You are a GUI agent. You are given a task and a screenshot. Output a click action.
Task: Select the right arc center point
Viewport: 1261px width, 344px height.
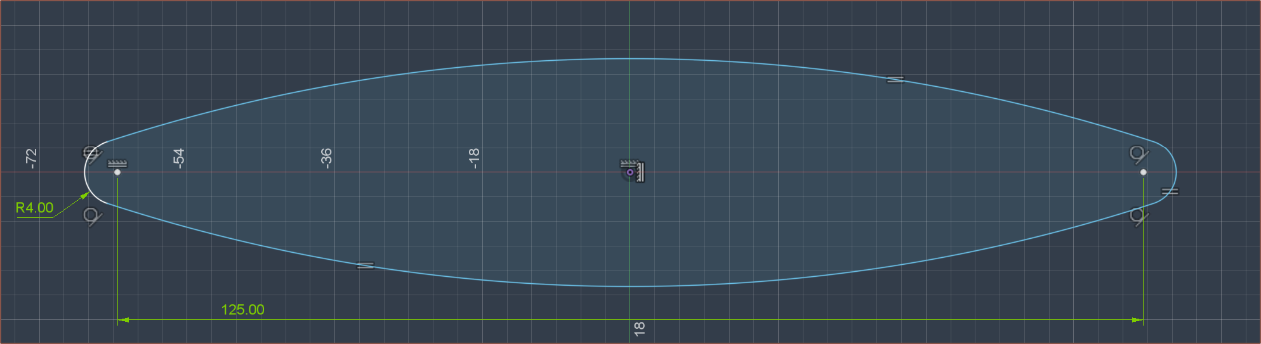pyautogui.click(x=1143, y=172)
